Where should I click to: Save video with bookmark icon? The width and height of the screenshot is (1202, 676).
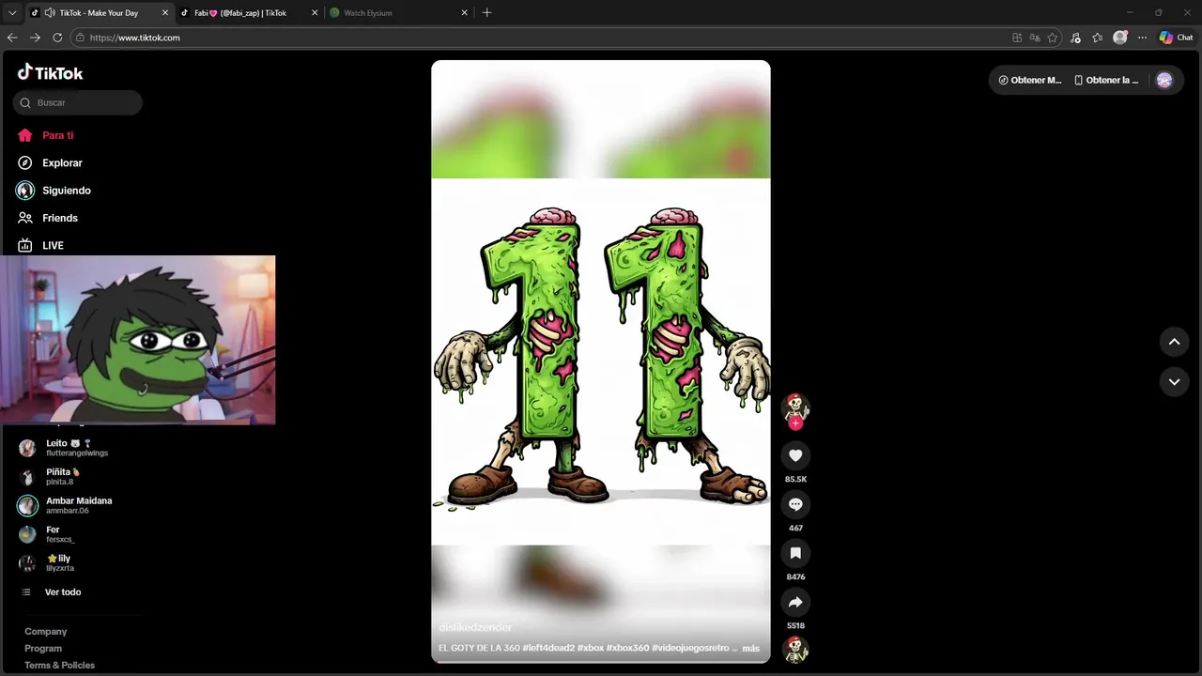coord(795,553)
